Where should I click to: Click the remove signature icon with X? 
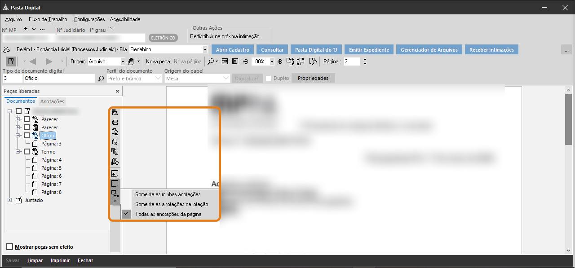pos(115,142)
